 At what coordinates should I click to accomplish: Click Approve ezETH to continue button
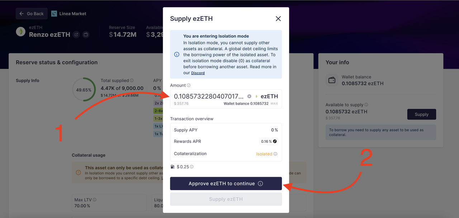[226, 184]
